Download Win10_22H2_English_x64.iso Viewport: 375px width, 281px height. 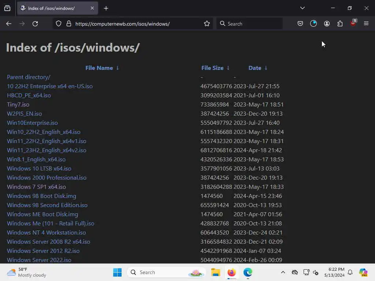tap(44, 132)
